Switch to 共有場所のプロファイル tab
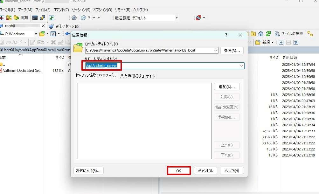Screen dimensions: 319x194 pyautogui.click(x=137, y=76)
